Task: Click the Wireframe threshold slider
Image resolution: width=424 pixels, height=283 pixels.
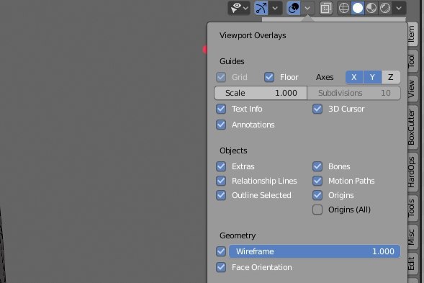Action: coord(315,251)
